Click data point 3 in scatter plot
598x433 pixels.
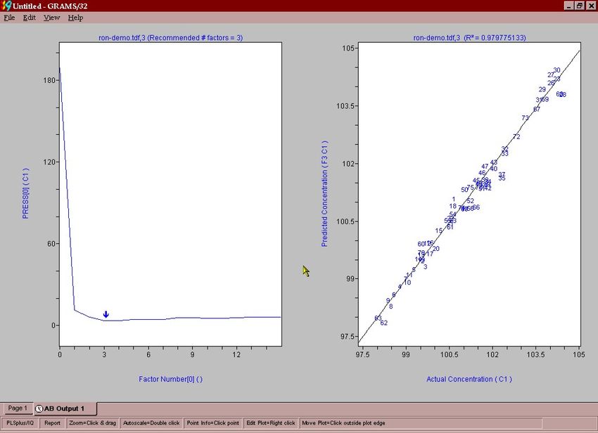(x=425, y=267)
